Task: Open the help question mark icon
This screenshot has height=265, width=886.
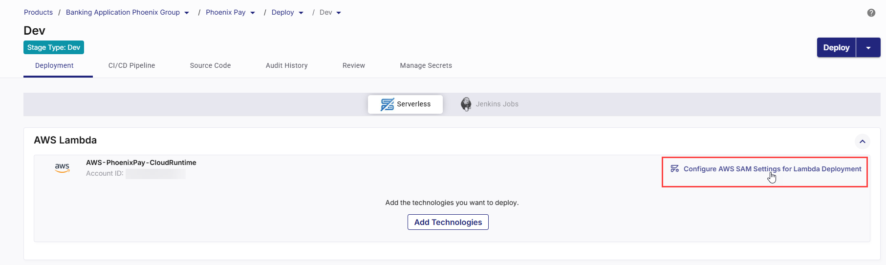Action: 871,13
